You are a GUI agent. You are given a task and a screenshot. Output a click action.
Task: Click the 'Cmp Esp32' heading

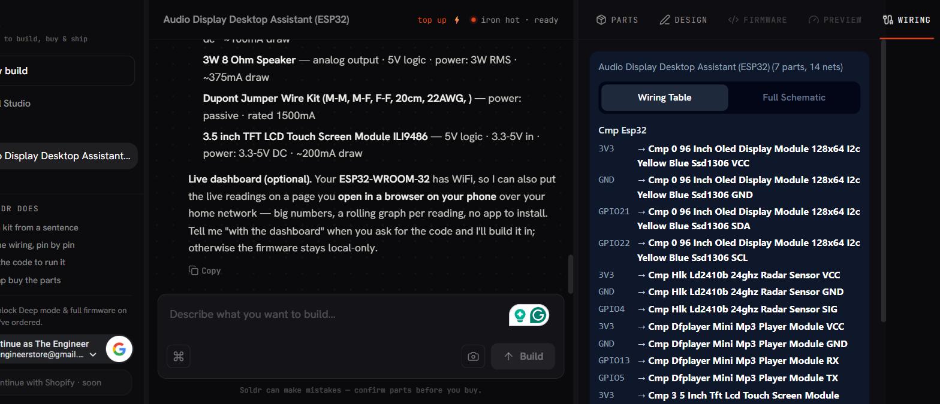pos(622,130)
